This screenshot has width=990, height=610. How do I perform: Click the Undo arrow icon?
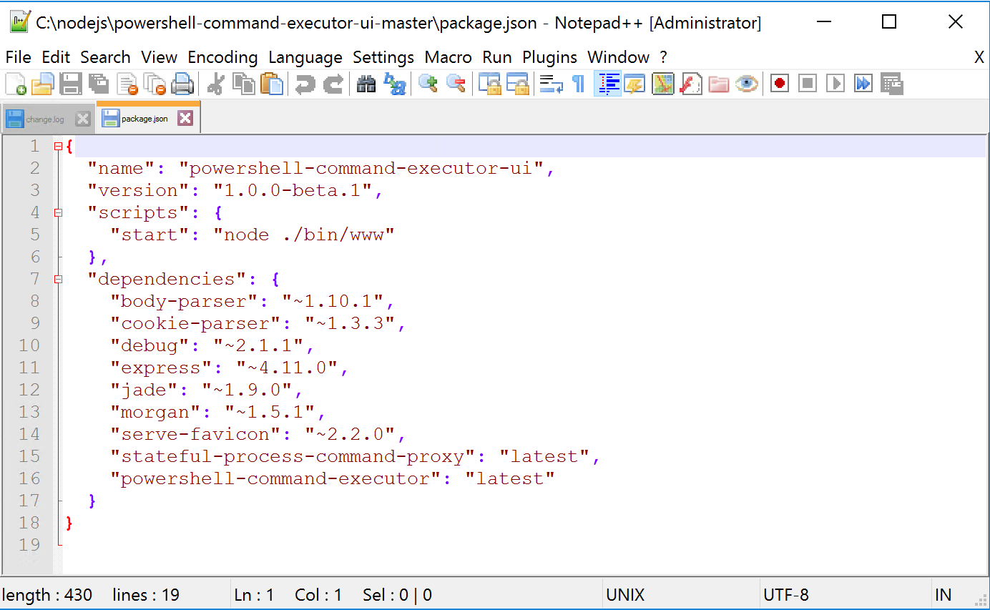pos(305,84)
